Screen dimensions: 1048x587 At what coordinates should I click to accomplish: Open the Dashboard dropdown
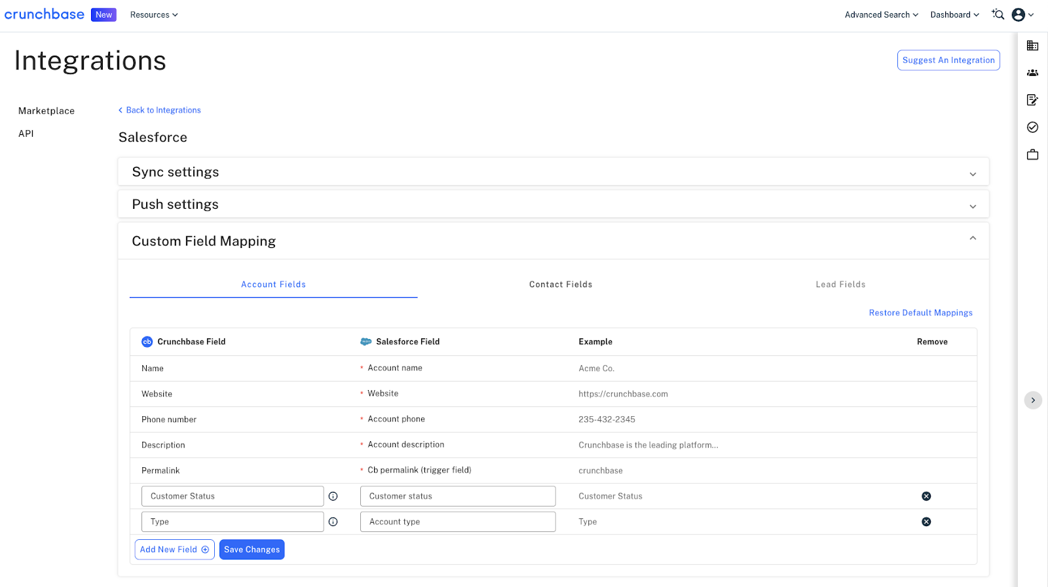click(x=954, y=14)
